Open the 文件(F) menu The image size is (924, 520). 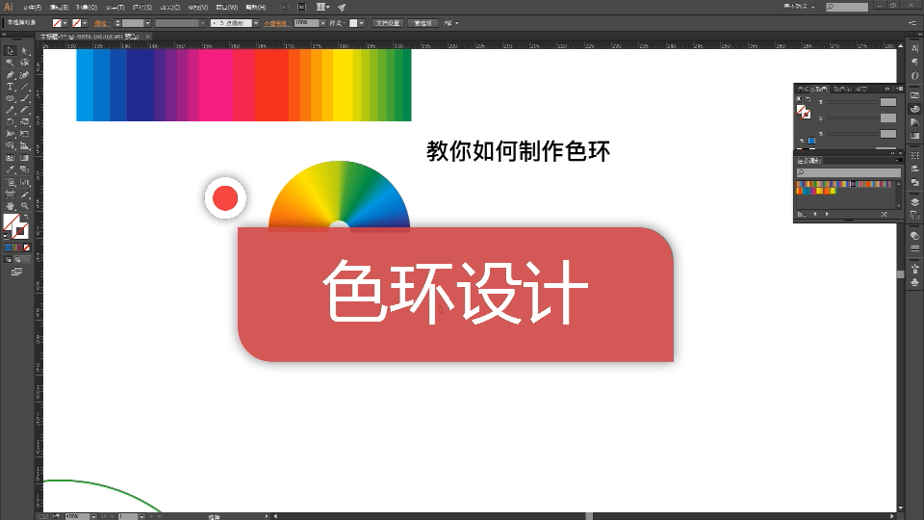click(32, 7)
